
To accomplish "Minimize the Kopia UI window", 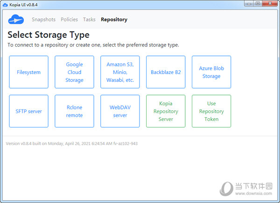I will [x=249, y=3].
